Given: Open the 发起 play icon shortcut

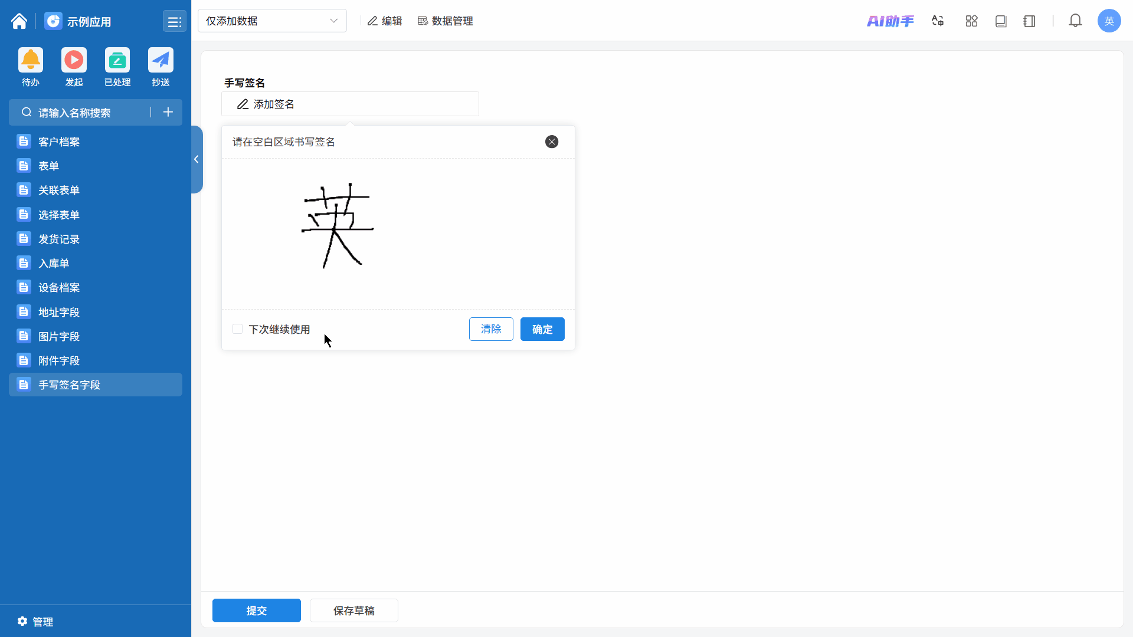Looking at the screenshot, I should coord(74,60).
